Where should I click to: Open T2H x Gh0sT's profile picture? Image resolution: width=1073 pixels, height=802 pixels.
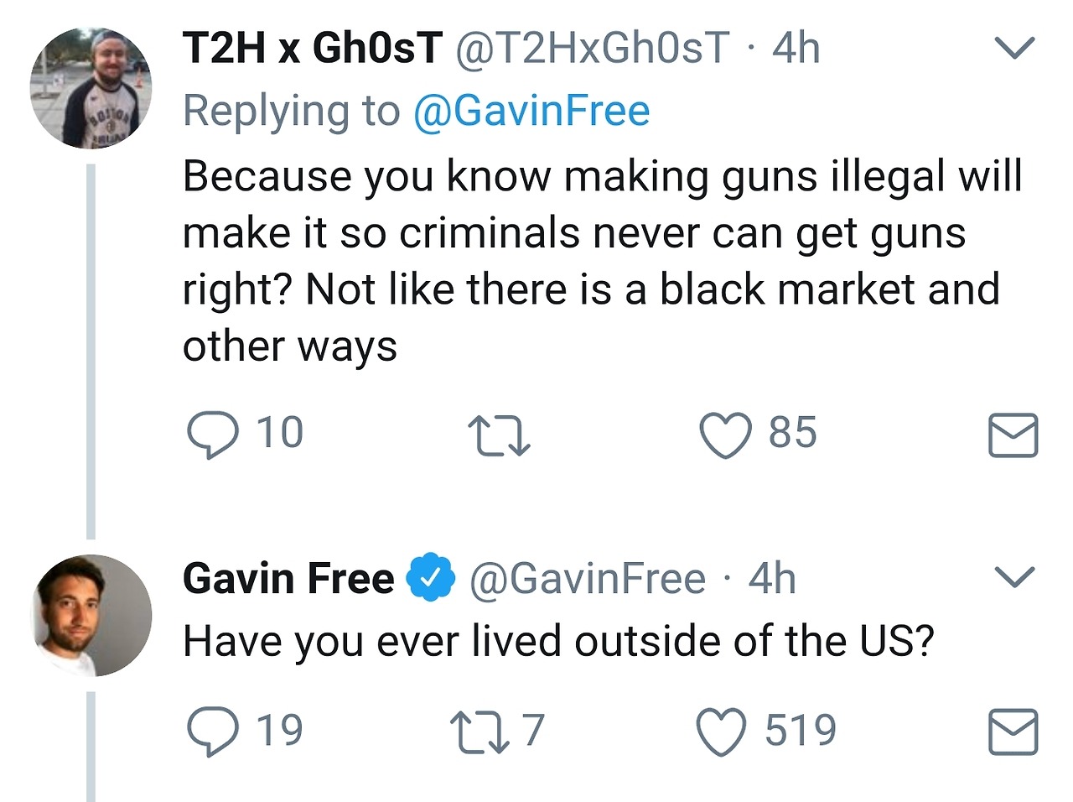tap(91, 88)
